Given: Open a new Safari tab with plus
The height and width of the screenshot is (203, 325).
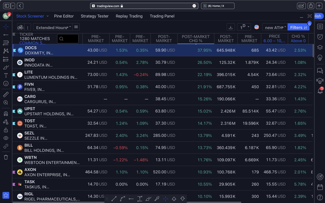Looking at the screenshot, I should pos(319,6).
